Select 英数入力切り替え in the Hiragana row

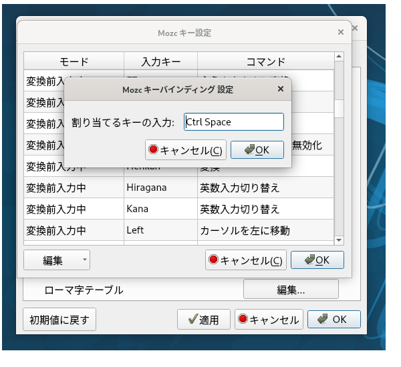click(266, 188)
